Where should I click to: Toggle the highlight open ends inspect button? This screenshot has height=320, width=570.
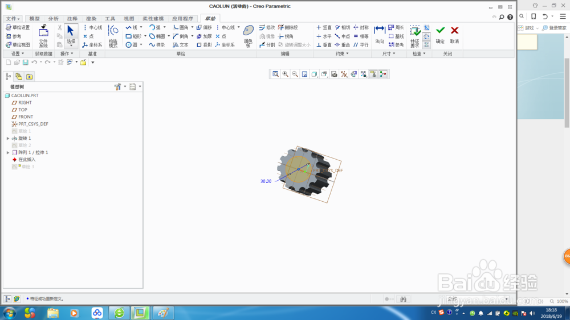click(426, 36)
